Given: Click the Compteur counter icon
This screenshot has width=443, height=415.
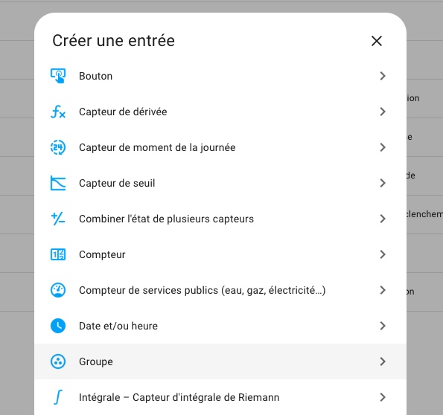Looking at the screenshot, I should point(58,254).
